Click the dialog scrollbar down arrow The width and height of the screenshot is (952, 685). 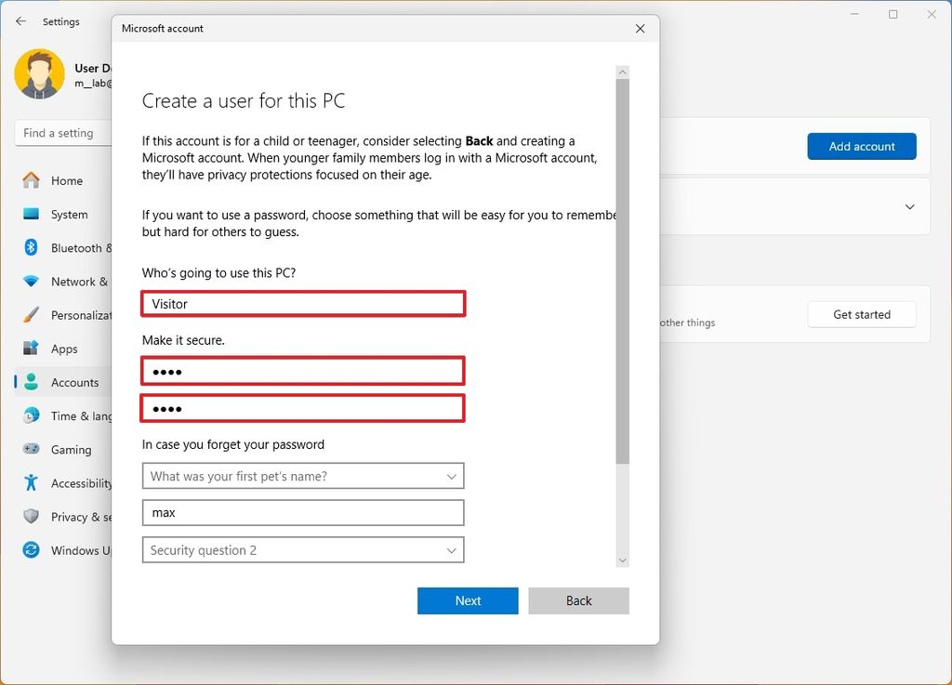pos(622,560)
